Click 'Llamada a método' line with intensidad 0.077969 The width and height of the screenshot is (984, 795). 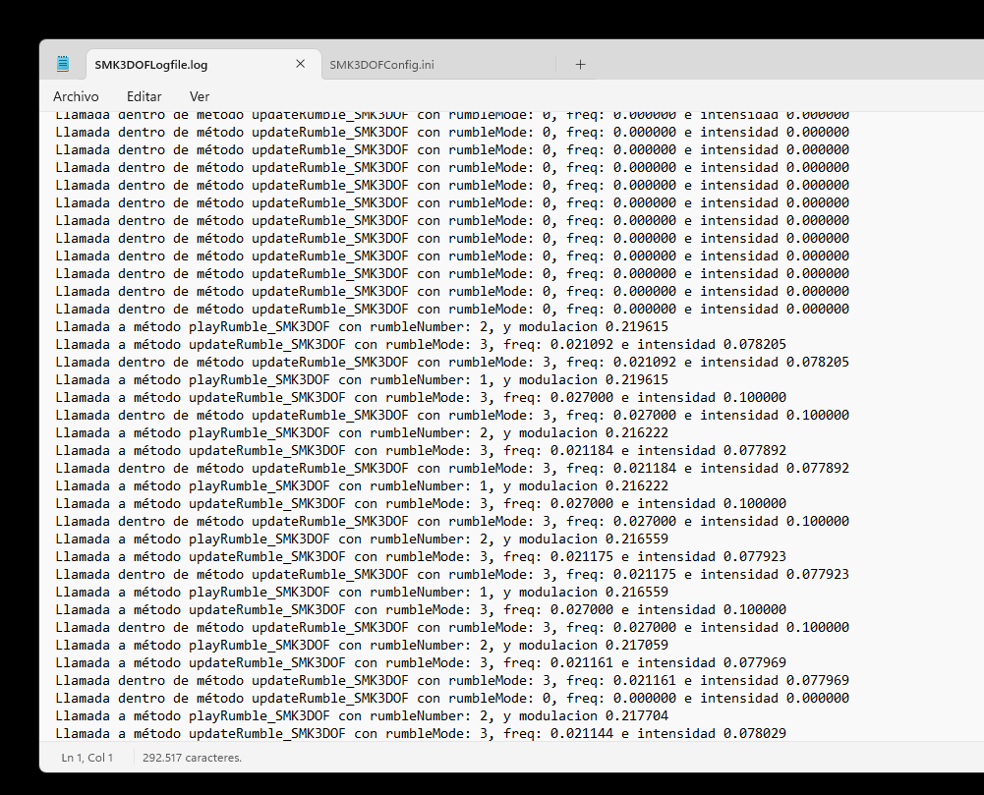pyautogui.click(x=421, y=662)
